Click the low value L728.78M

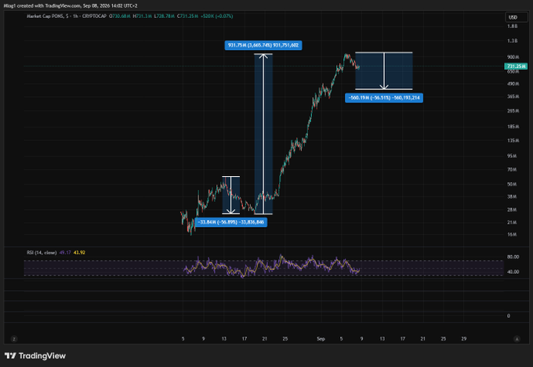pyautogui.click(x=165, y=16)
